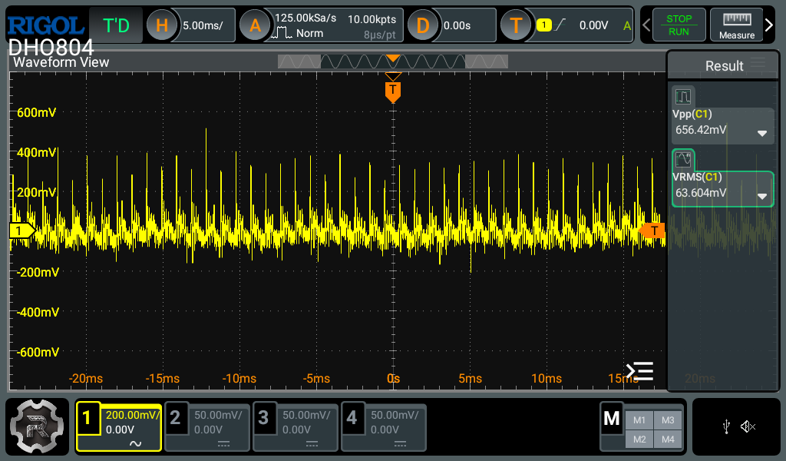786x461 pixels.
Task: Expand the toolbar with right arrow
Action: [769, 25]
